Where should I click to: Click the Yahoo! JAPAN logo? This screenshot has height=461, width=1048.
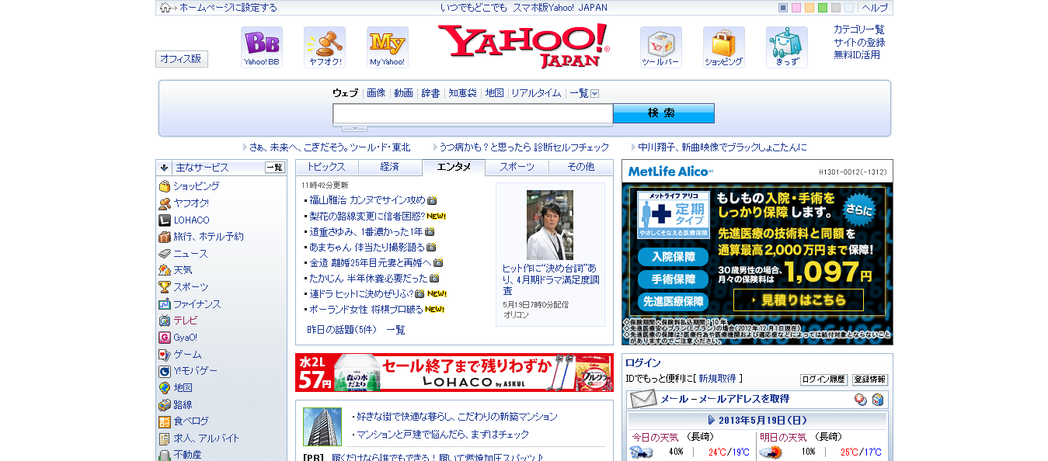(523, 46)
